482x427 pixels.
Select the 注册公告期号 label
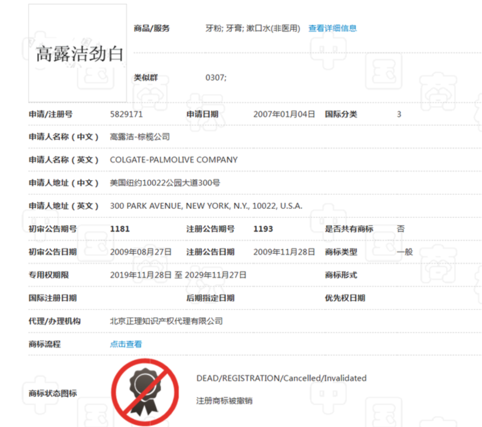(211, 229)
